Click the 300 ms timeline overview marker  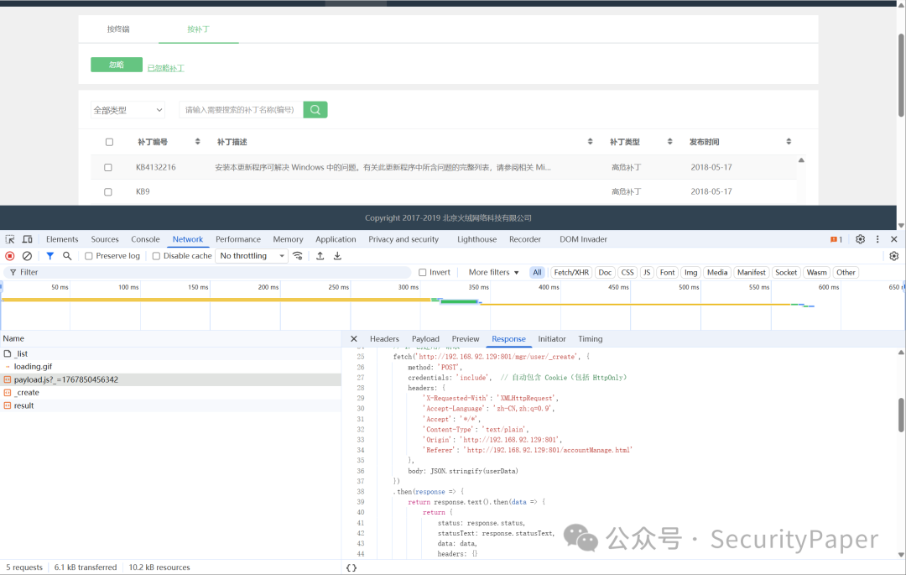click(x=408, y=287)
